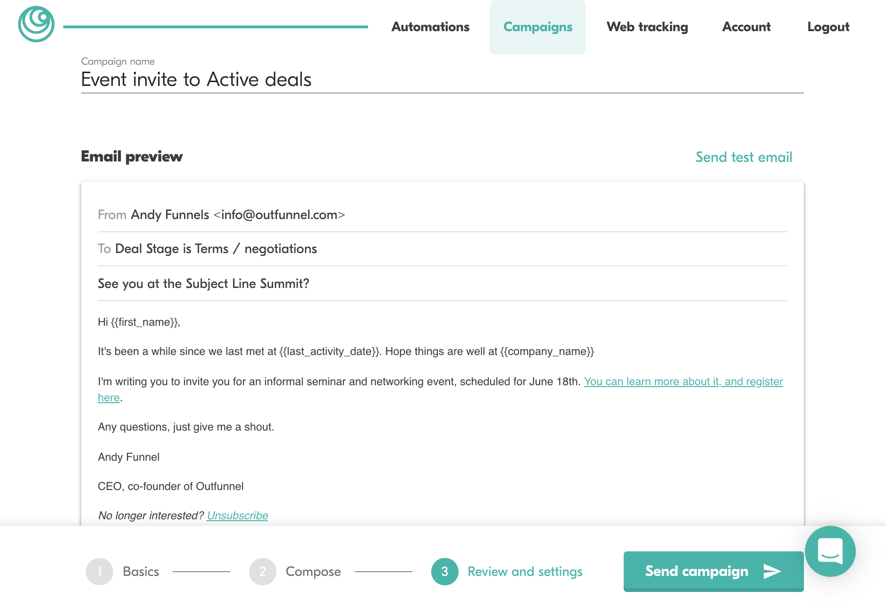Select Review and settings step label
The image size is (886, 608).
coord(525,572)
